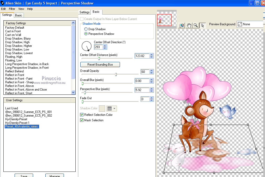Select Floating, High preset

tap(14, 57)
